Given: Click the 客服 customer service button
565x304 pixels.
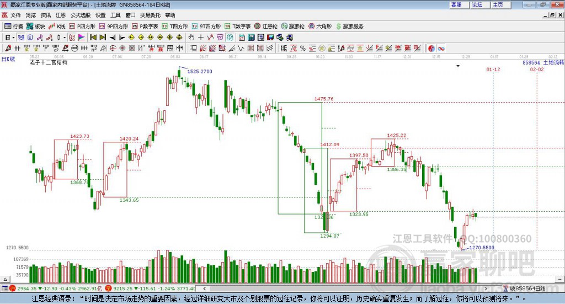Looking at the screenshot, I should click(459, 4).
